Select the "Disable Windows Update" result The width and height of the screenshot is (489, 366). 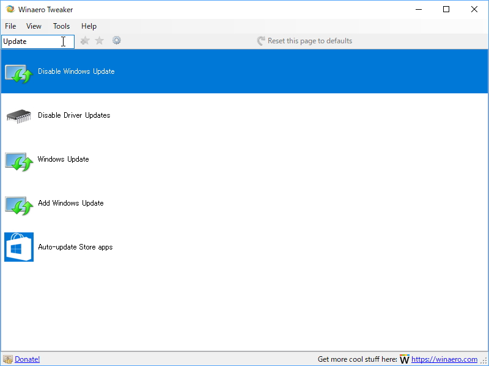[x=244, y=71]
